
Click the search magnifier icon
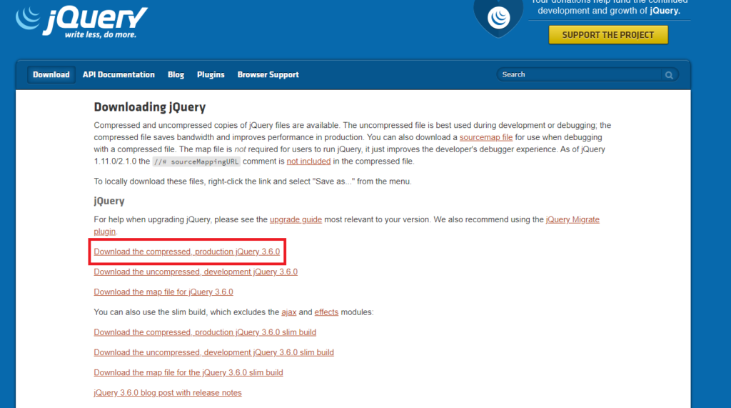click(669, 75)
